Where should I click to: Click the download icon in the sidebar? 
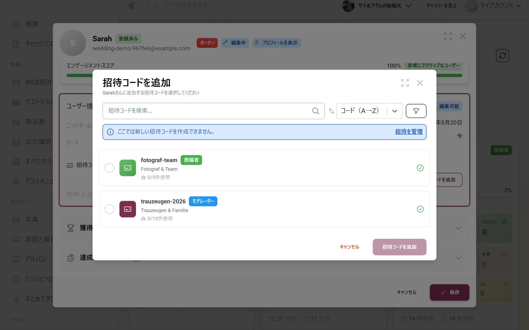[16, 299]
